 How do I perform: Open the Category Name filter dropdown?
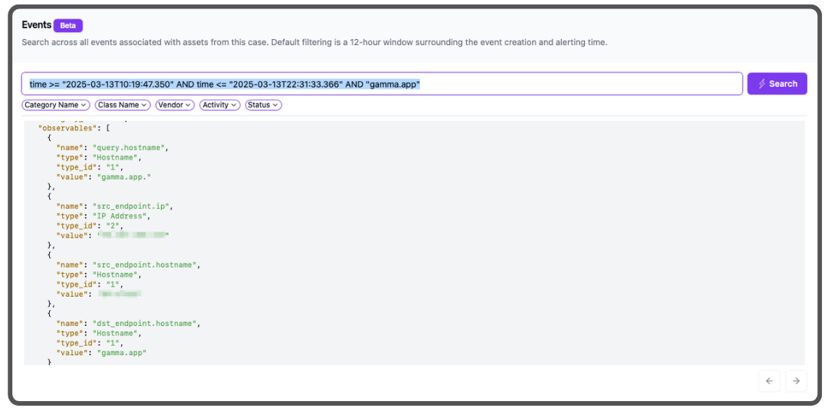coord(54,105)
